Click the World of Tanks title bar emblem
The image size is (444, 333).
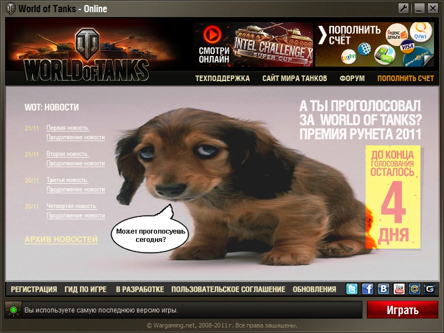coord(11,9)
